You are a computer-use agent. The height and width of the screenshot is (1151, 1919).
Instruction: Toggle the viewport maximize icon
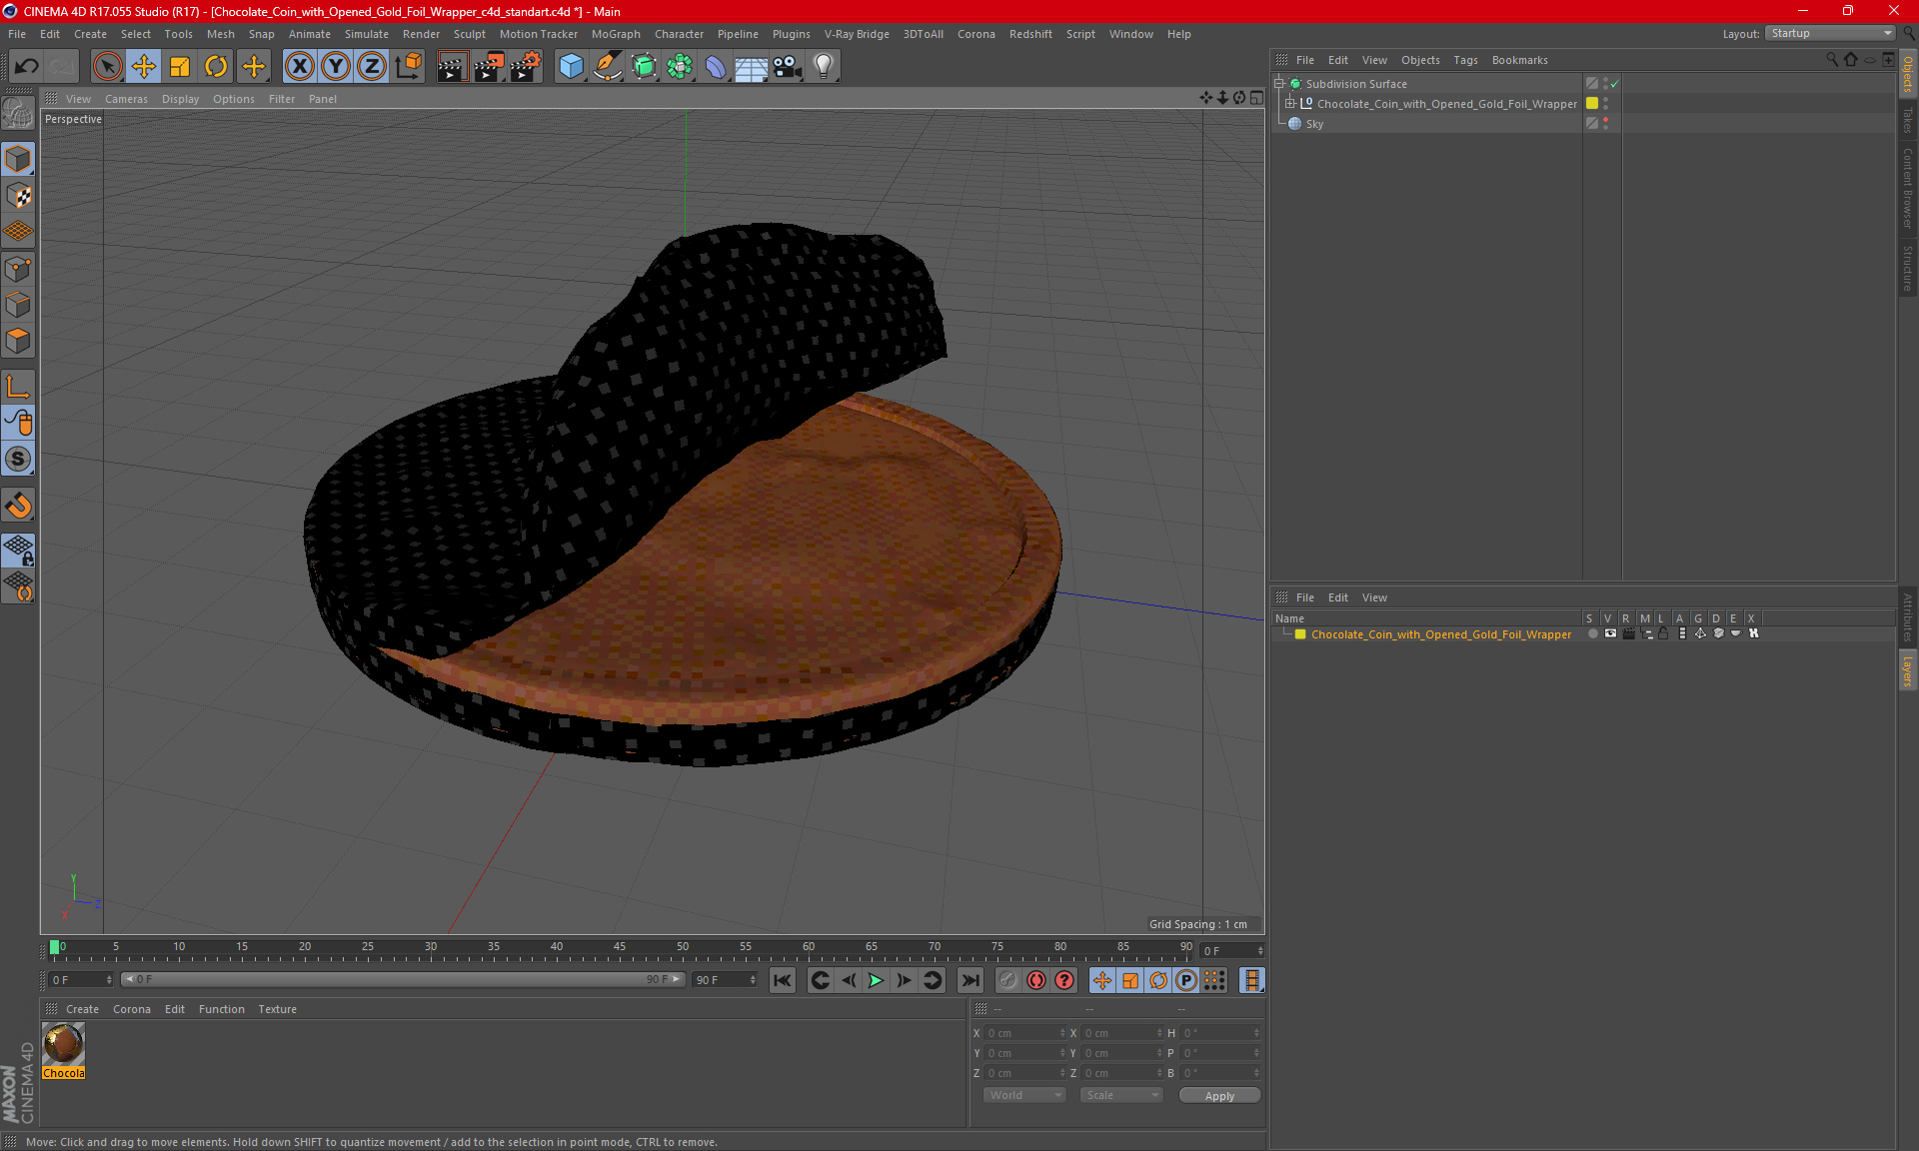1256,98
